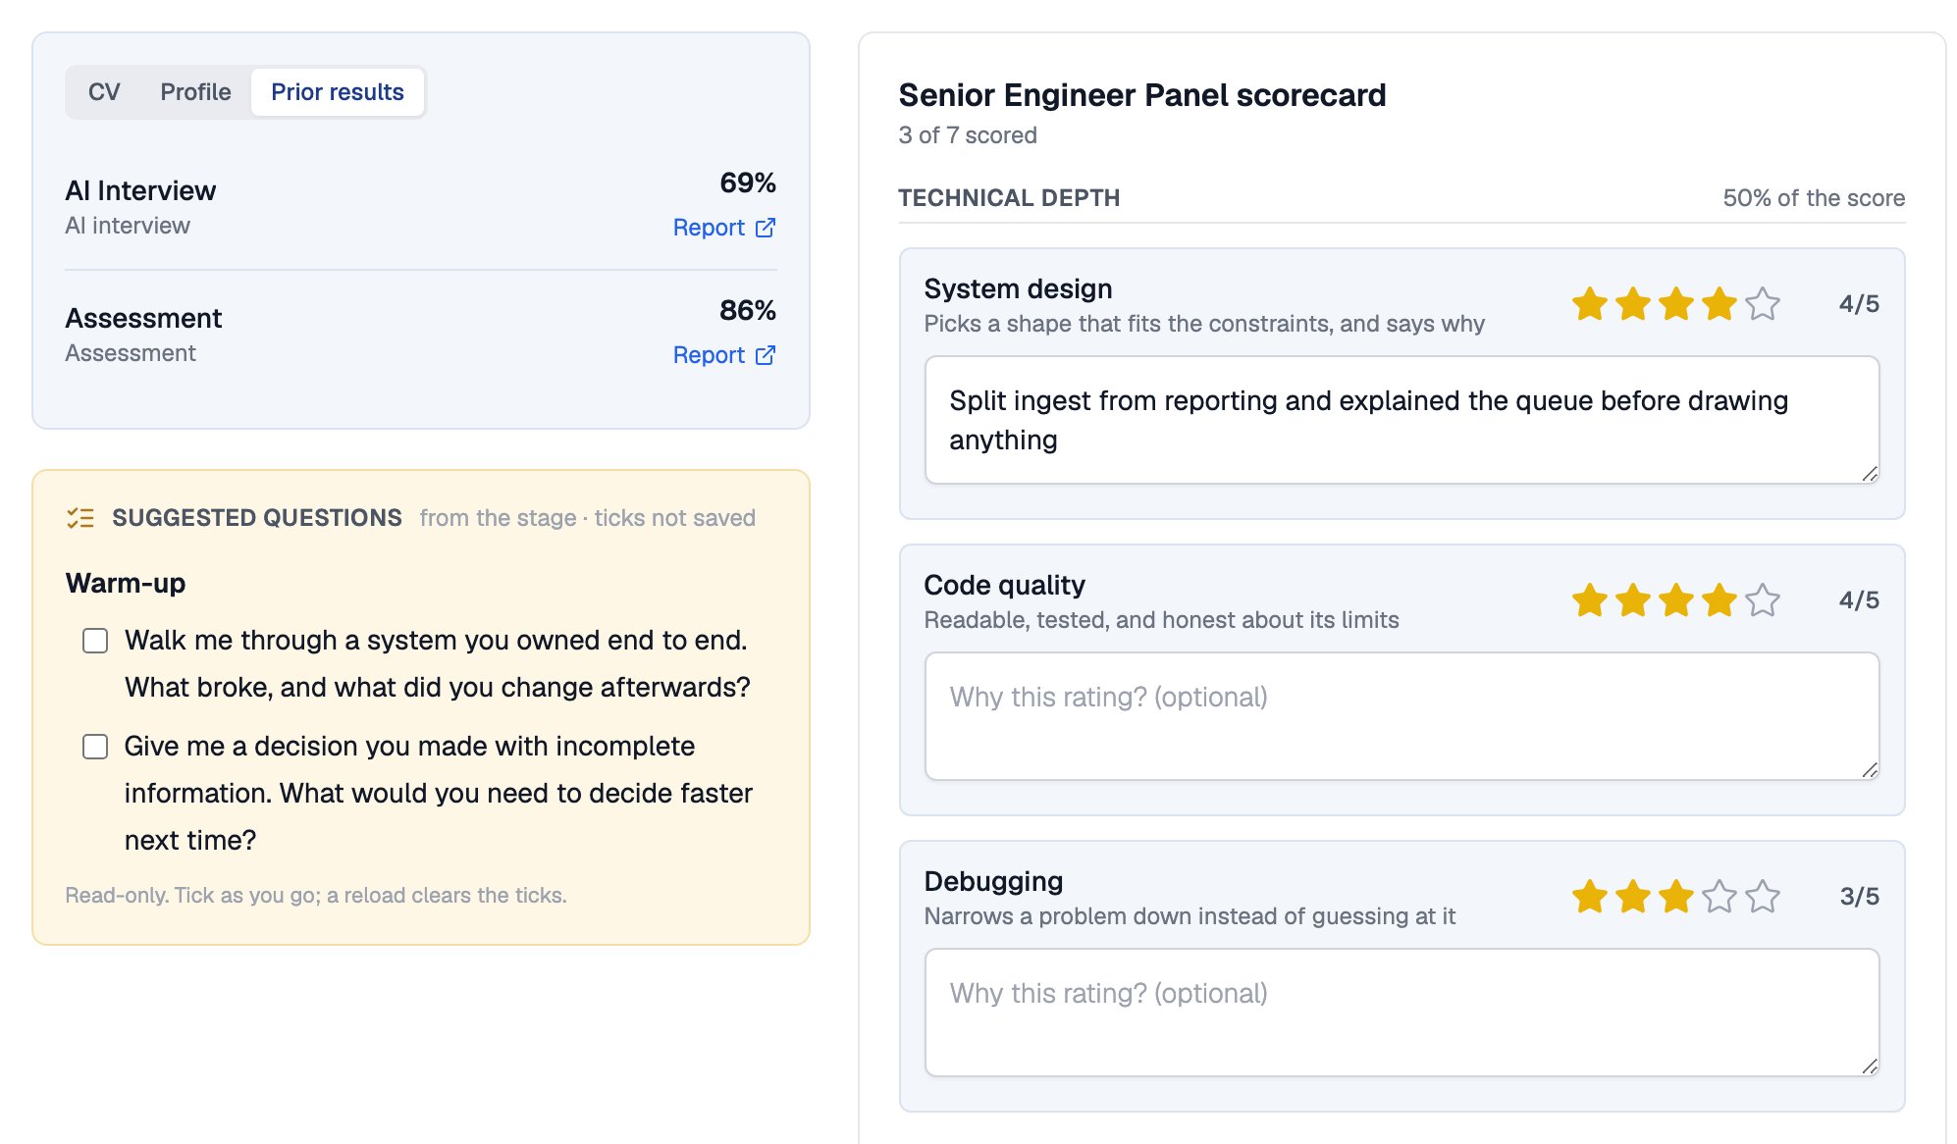The width and height of the screenshot is (1957, 1144).
Task: Rate Code quality one star
Action: 1590,600
